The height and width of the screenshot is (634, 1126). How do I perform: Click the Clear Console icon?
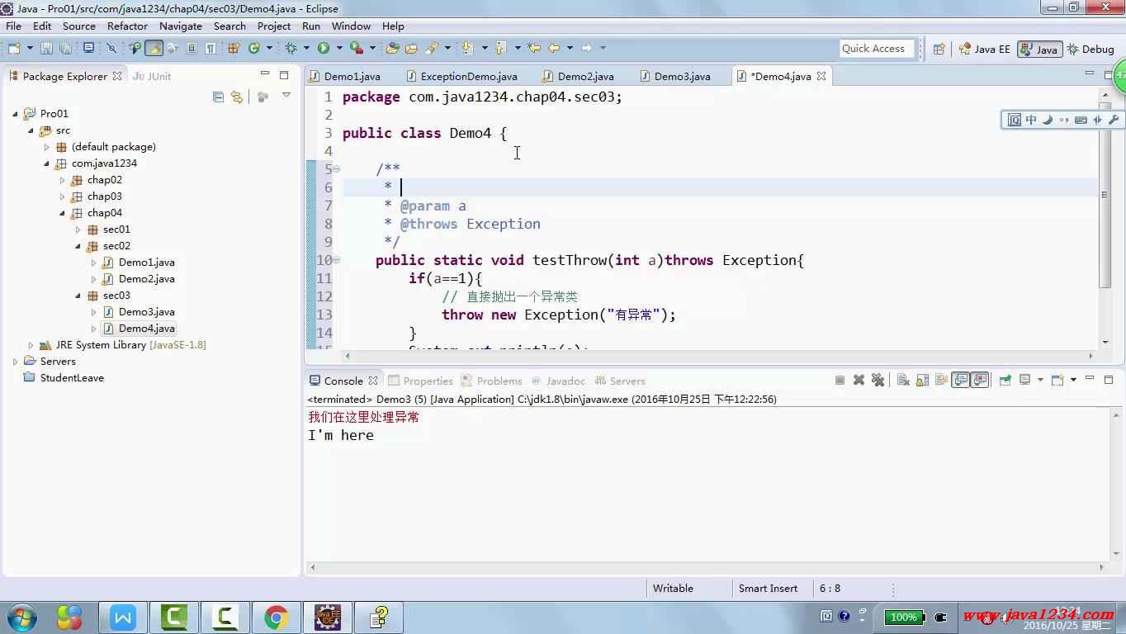tap(903, 381)
